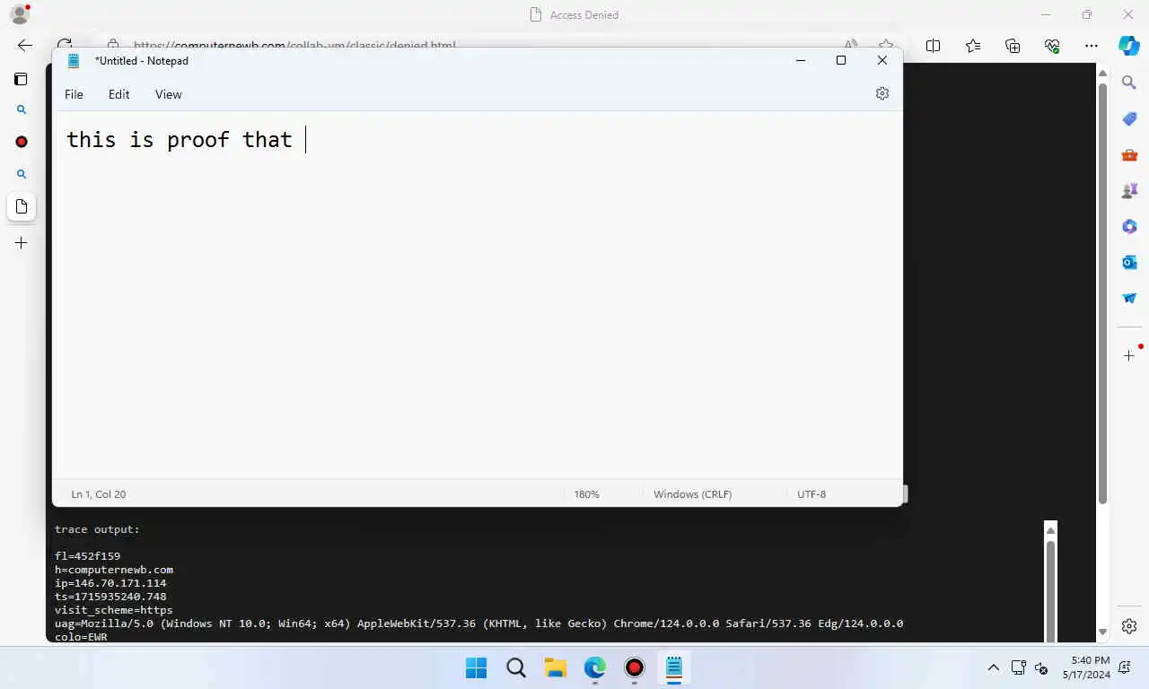1149x689 pixels.
Task: Open taskbar Search
Action: (515, 667)
